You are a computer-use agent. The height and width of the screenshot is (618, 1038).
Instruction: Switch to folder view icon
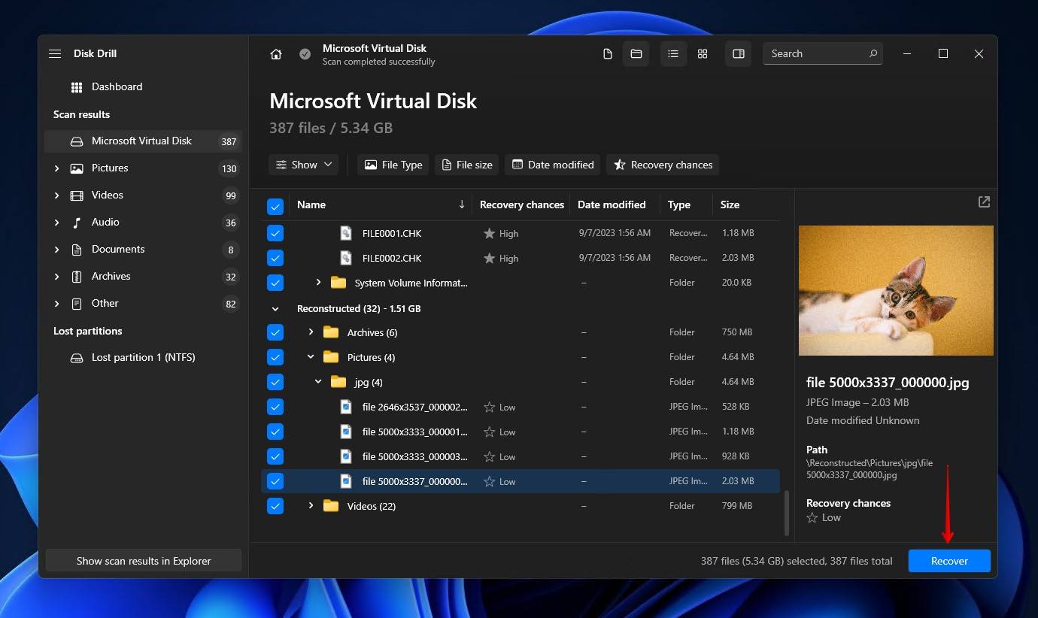point(636,54)
